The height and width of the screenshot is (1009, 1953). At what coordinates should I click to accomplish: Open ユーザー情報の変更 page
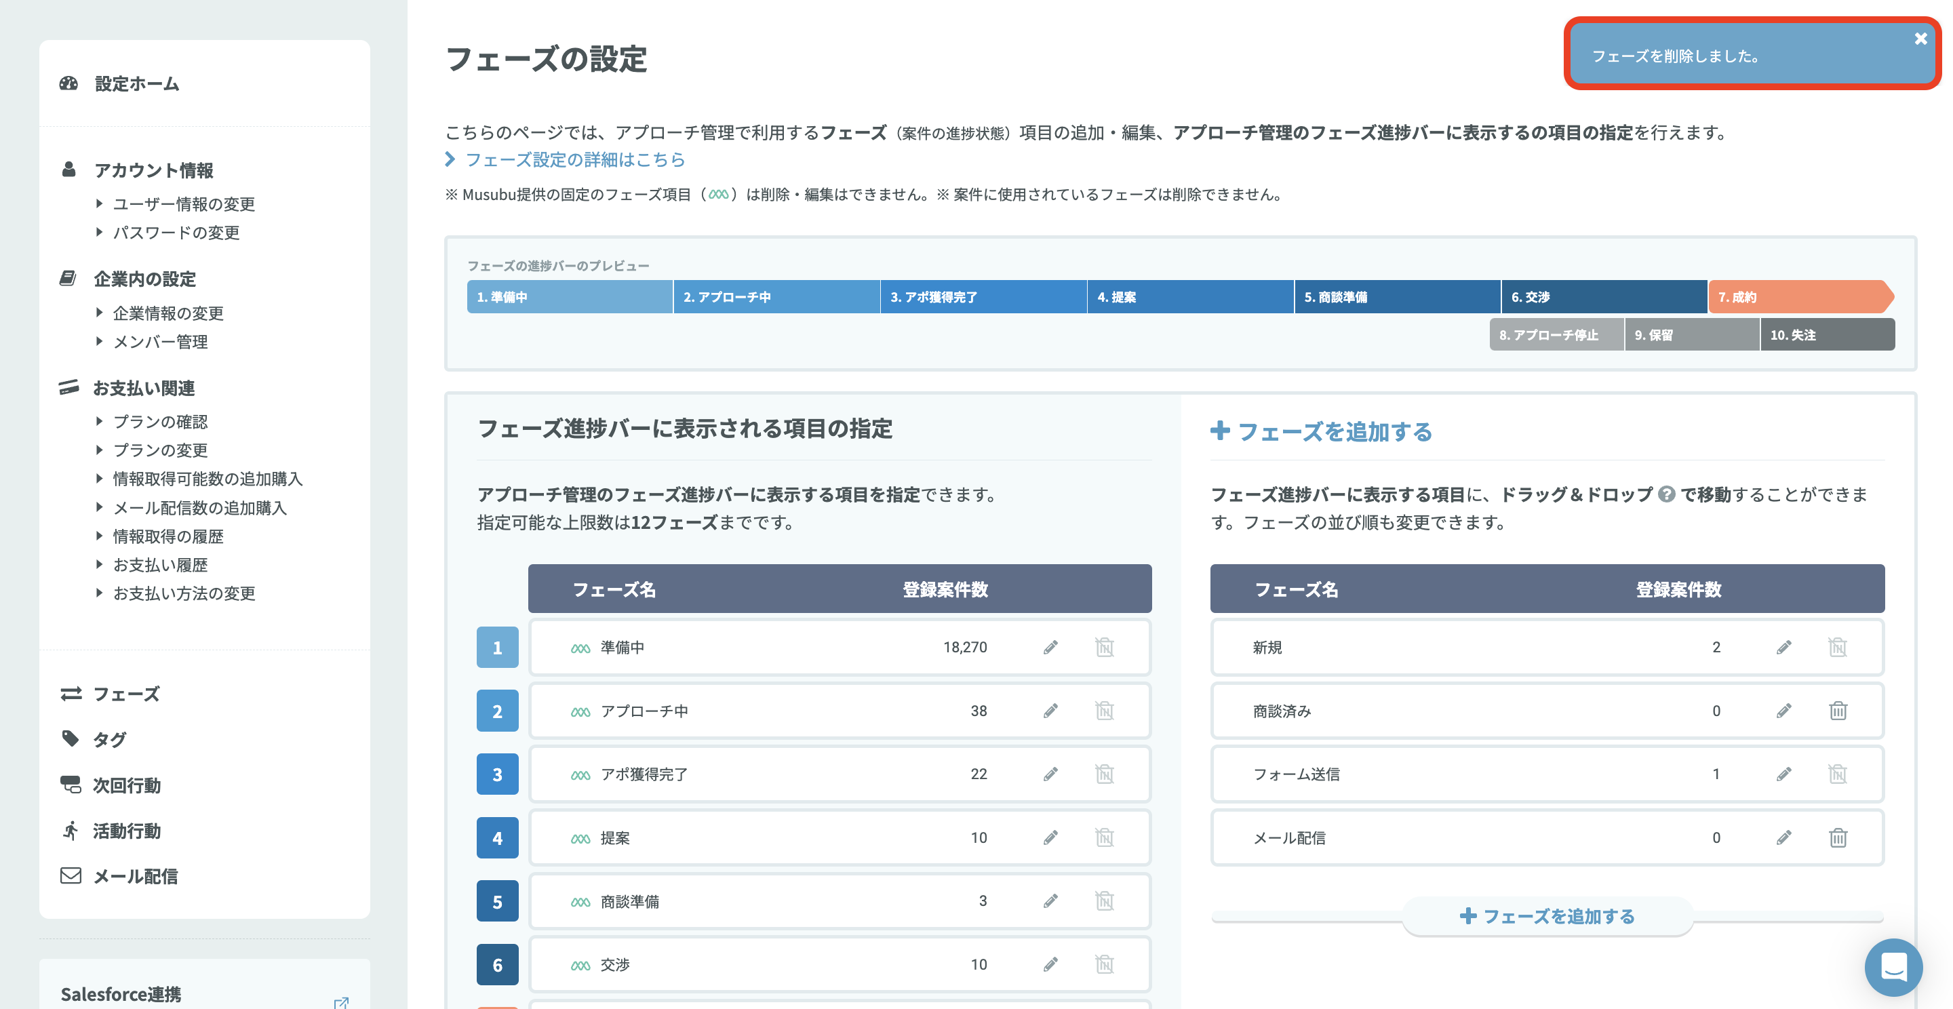click(184, 204)
